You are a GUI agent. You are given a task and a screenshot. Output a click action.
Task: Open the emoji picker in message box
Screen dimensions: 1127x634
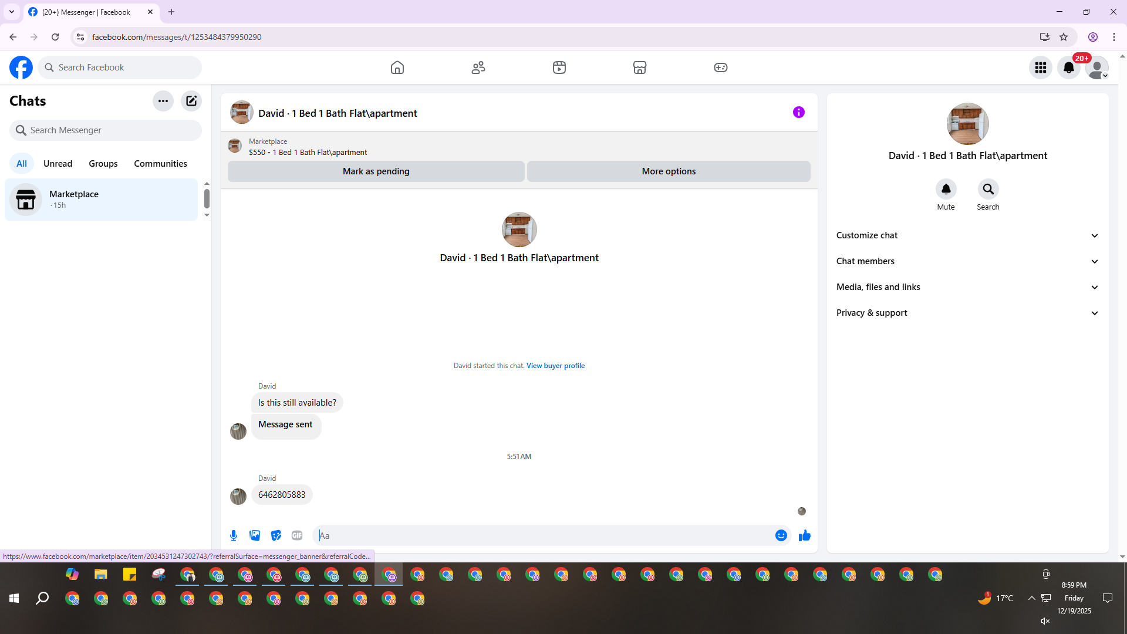[781, 535]
